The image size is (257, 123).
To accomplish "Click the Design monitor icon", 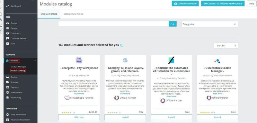I will click(7, 77).
